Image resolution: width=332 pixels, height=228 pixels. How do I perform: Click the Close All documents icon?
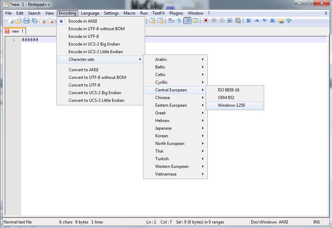click(x=50, y=21)
